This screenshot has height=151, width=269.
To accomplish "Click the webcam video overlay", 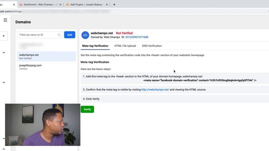I will pyautogui.click(x=43, y=125).
